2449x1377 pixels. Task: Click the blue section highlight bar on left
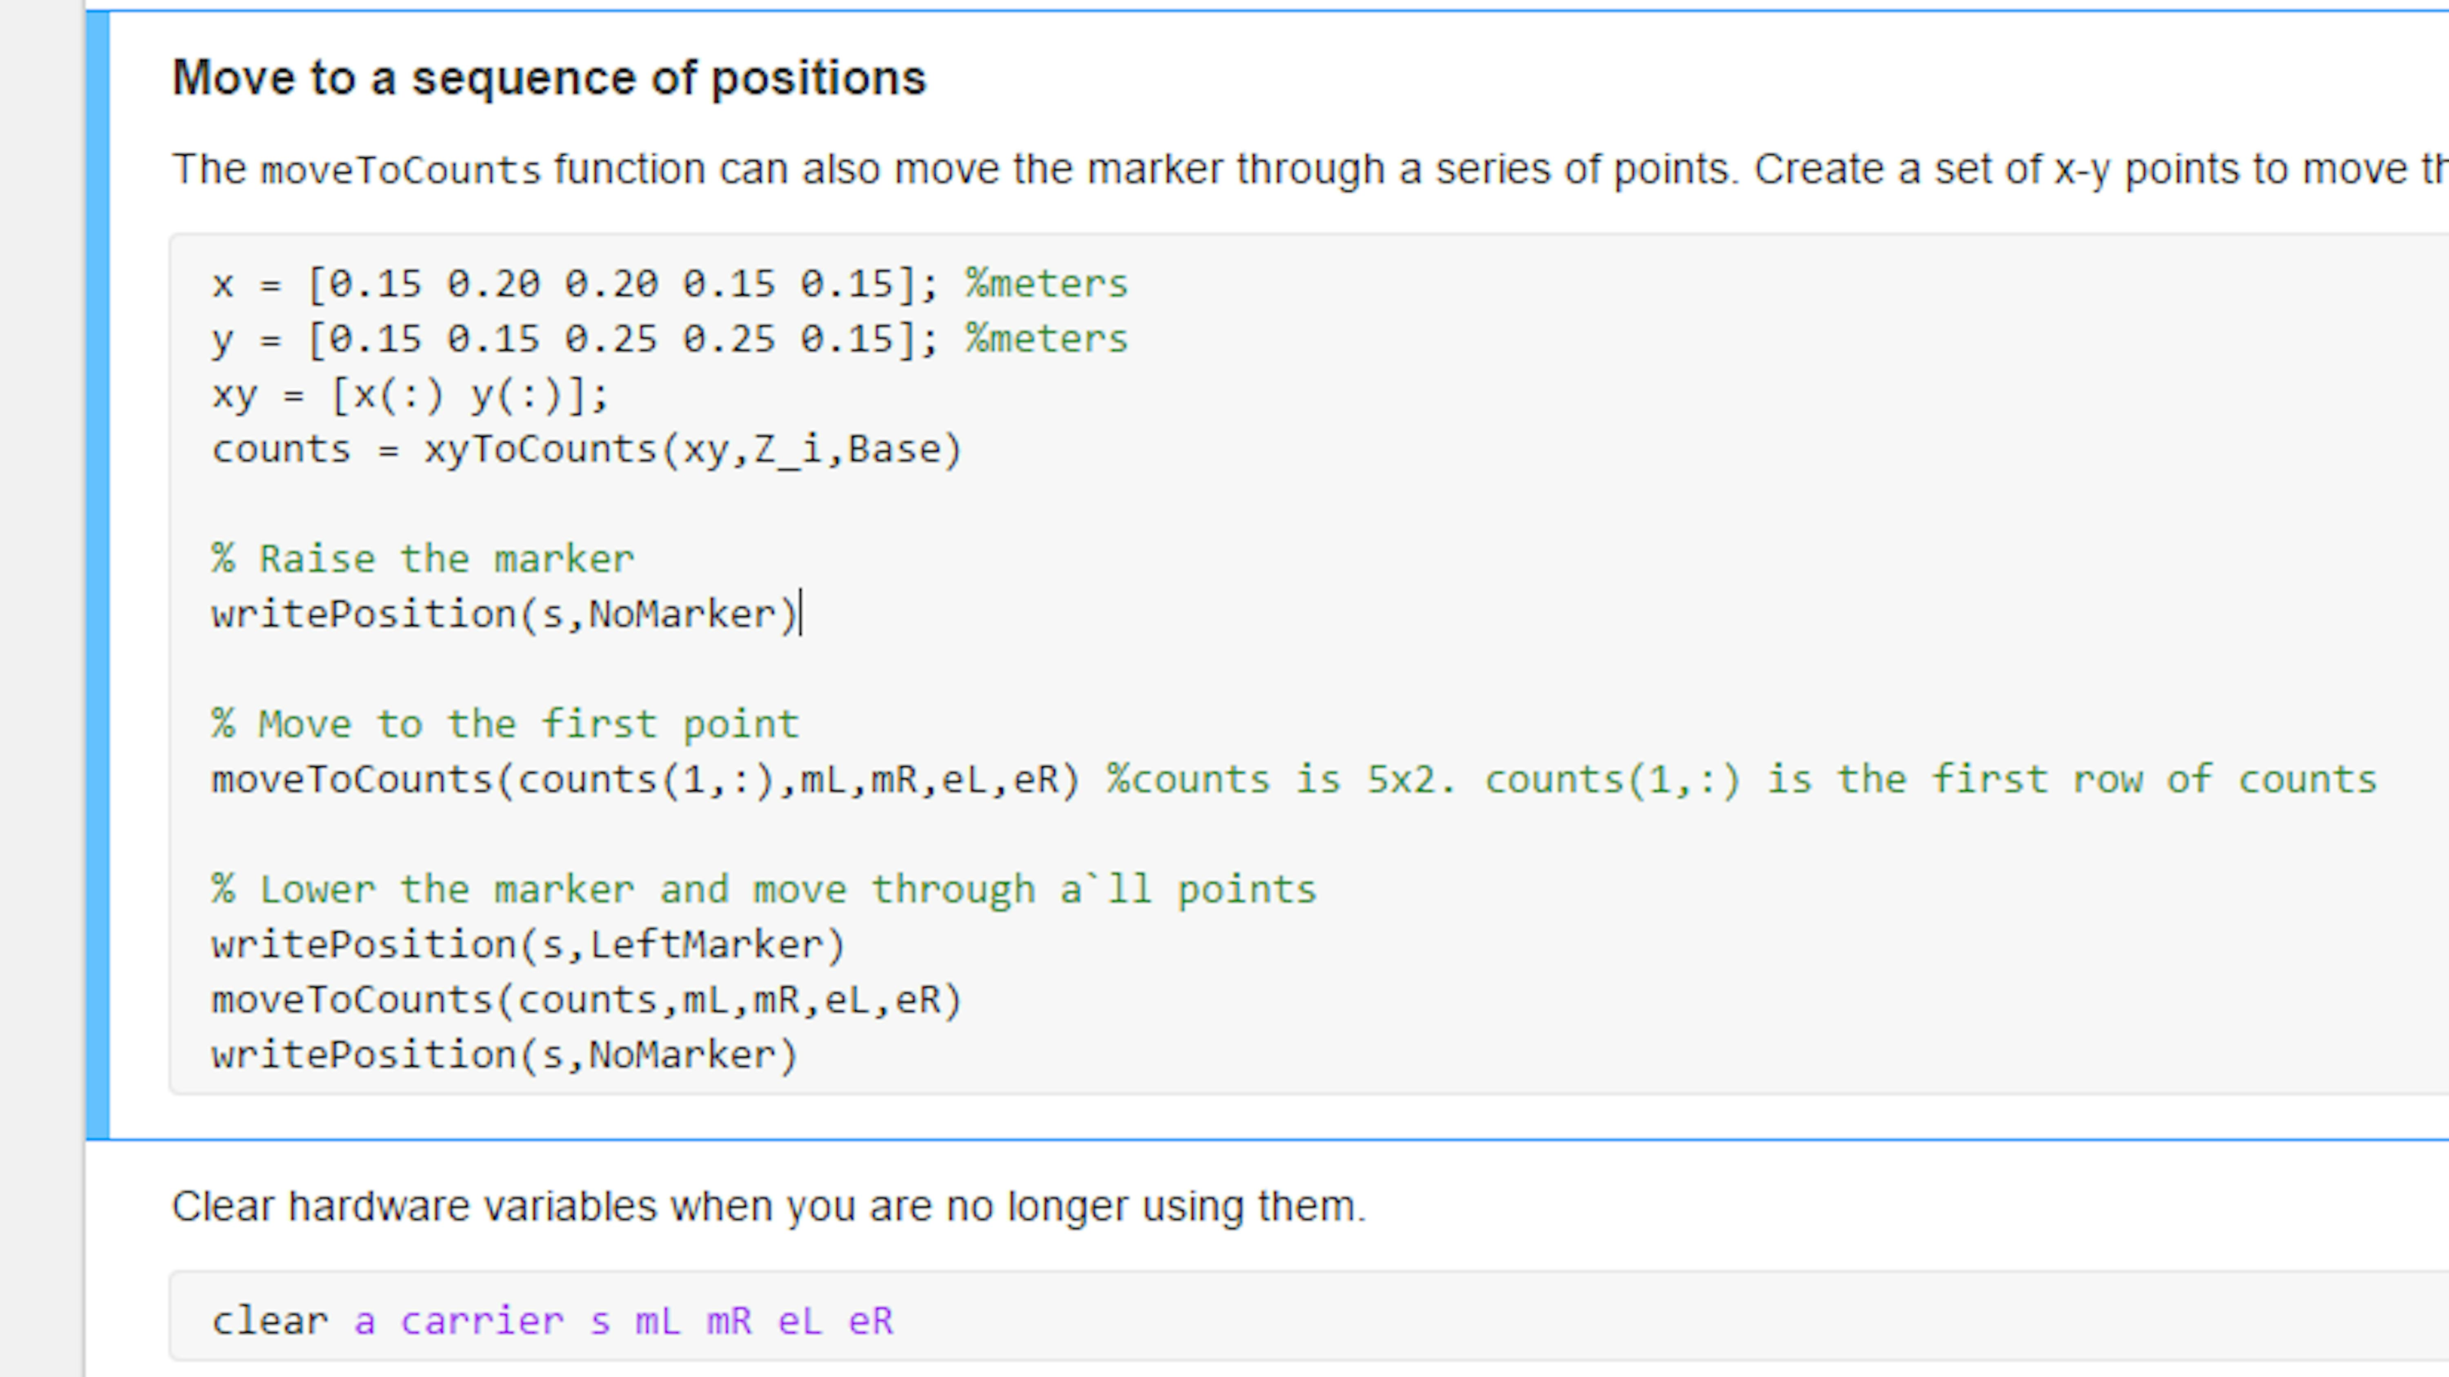[x=97, y=575]
